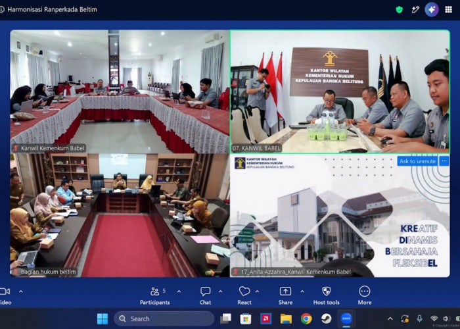
Task: Expand the video options chevron
Action: pos(21,291)
